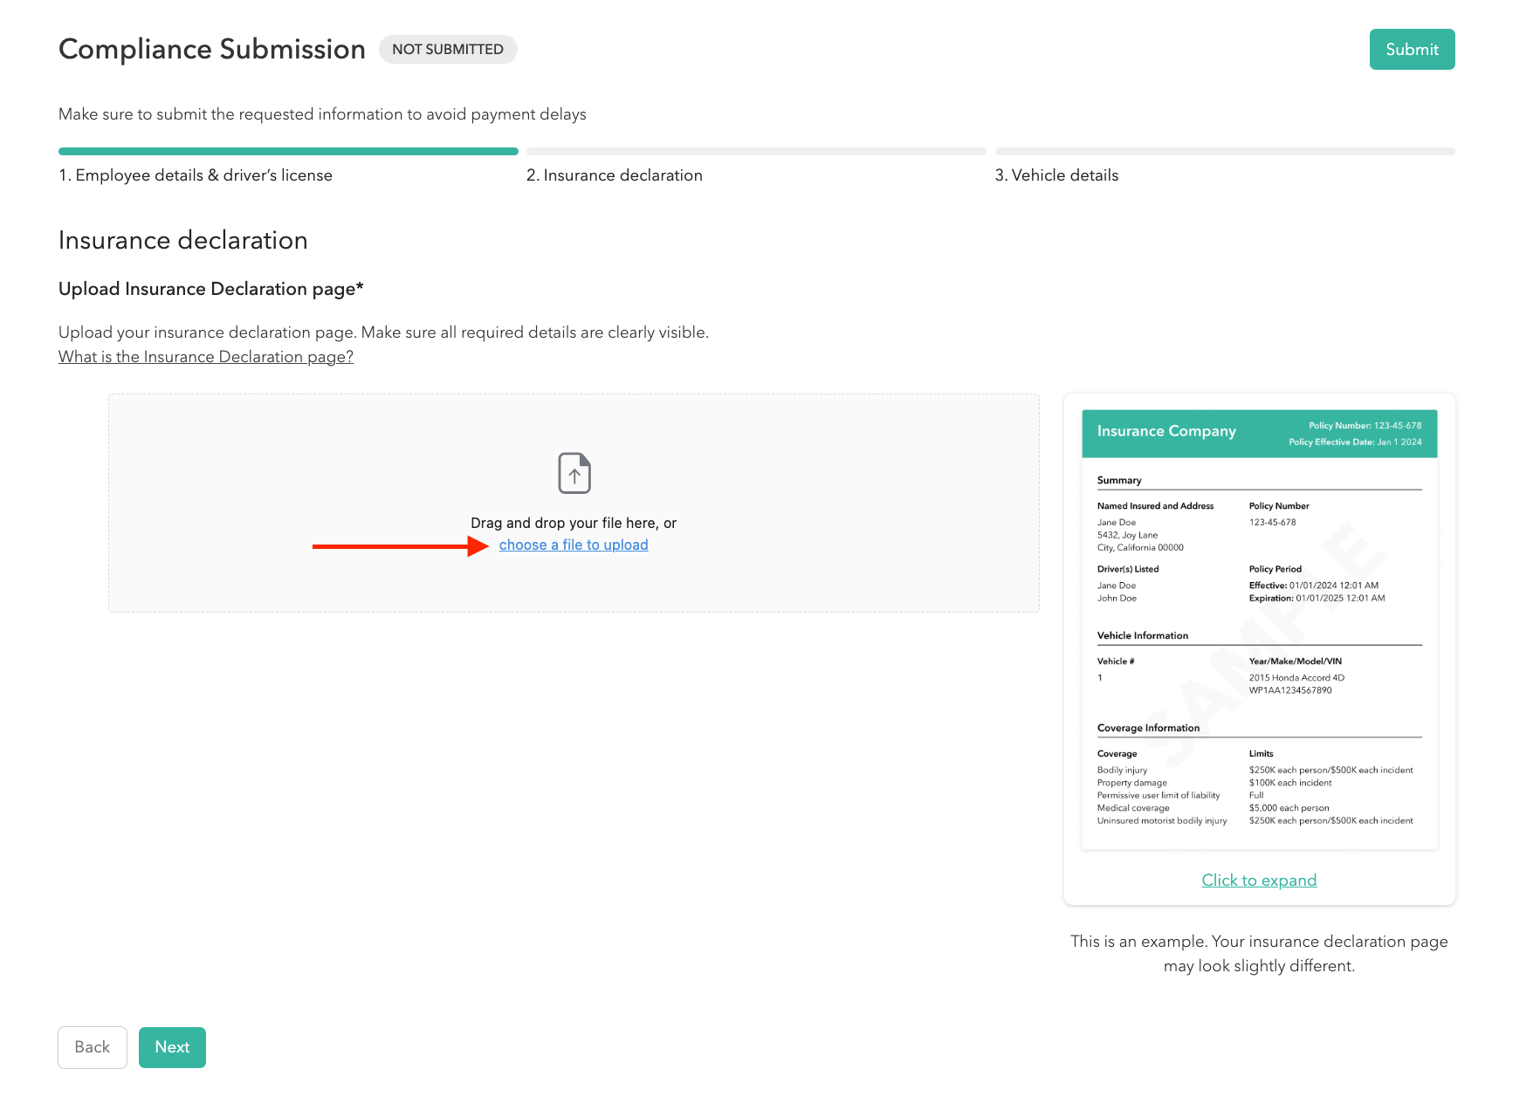Screen dimensions: 1540x1117
Task: Switch to step 2 Insurance declaration
Action: point(615,175)
